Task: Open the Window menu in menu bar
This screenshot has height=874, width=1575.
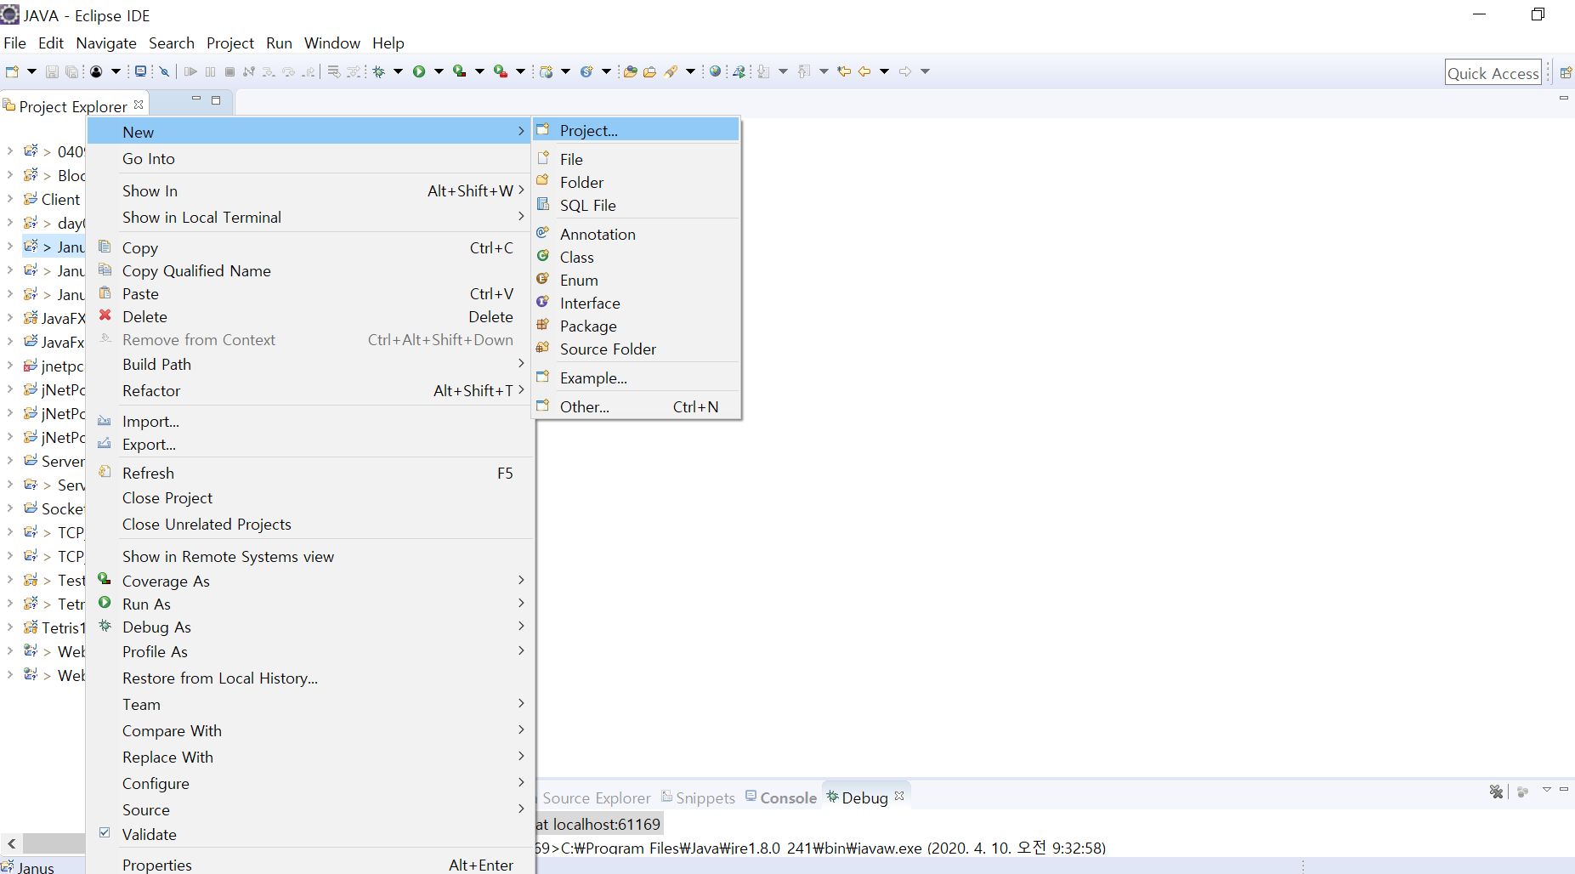Action: point(331,43)
